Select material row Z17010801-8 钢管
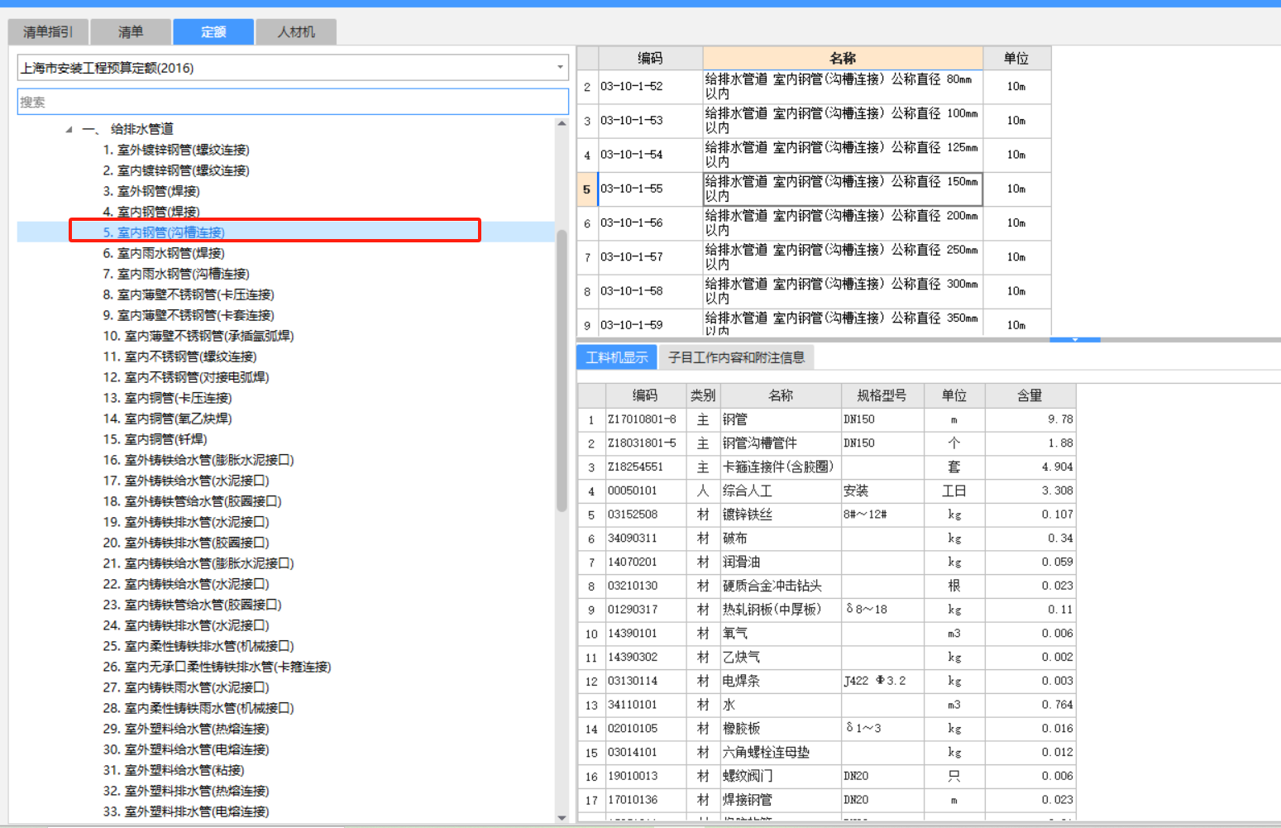This screenshot has width=1281, height=828. pos(826,419)
